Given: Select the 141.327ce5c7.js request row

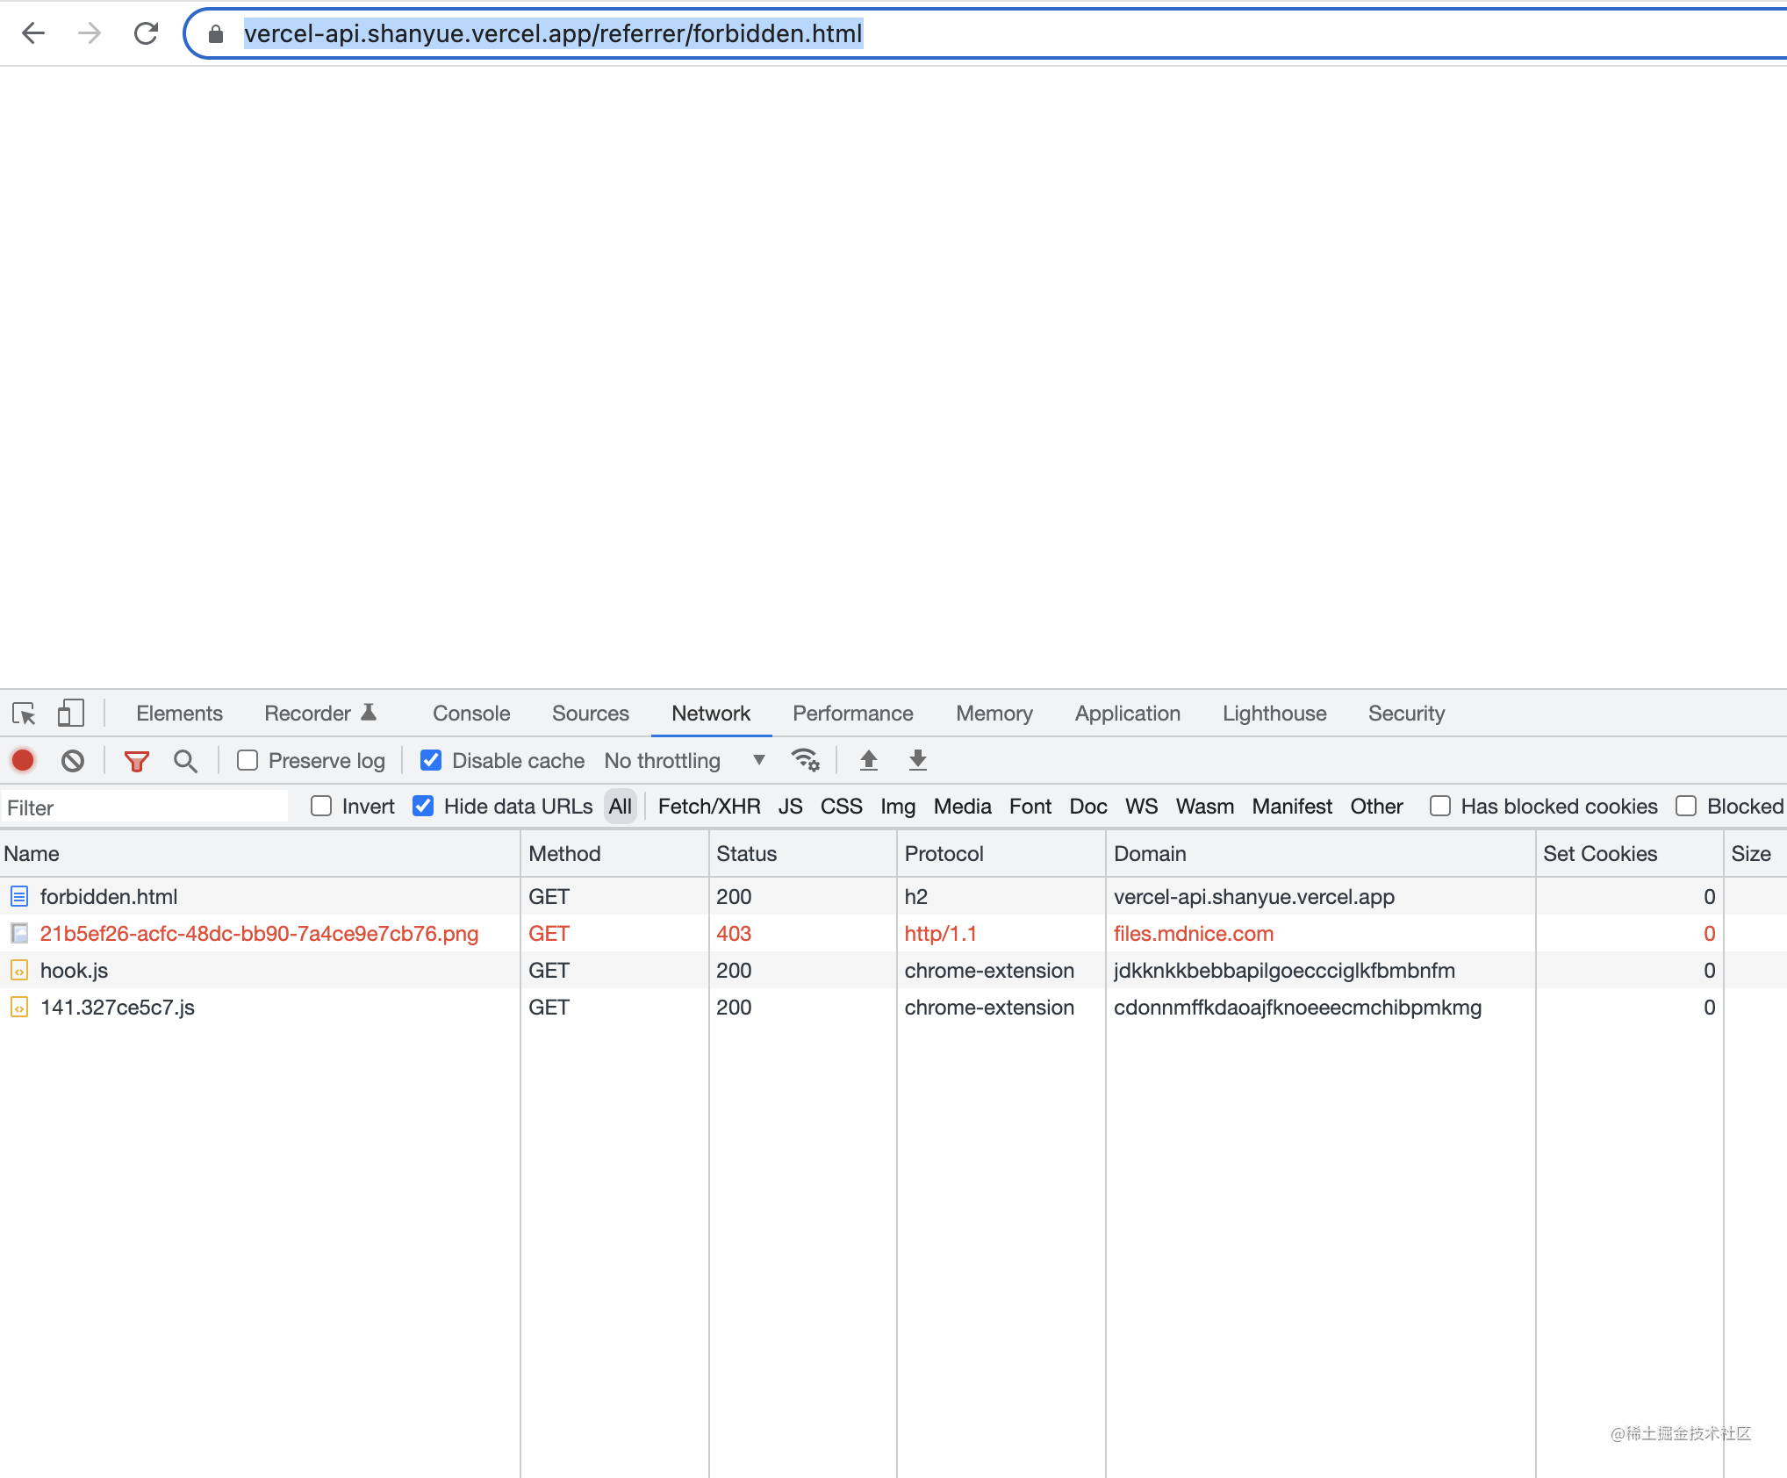Looking at the screenshot, I should [x=893, y=1007].
